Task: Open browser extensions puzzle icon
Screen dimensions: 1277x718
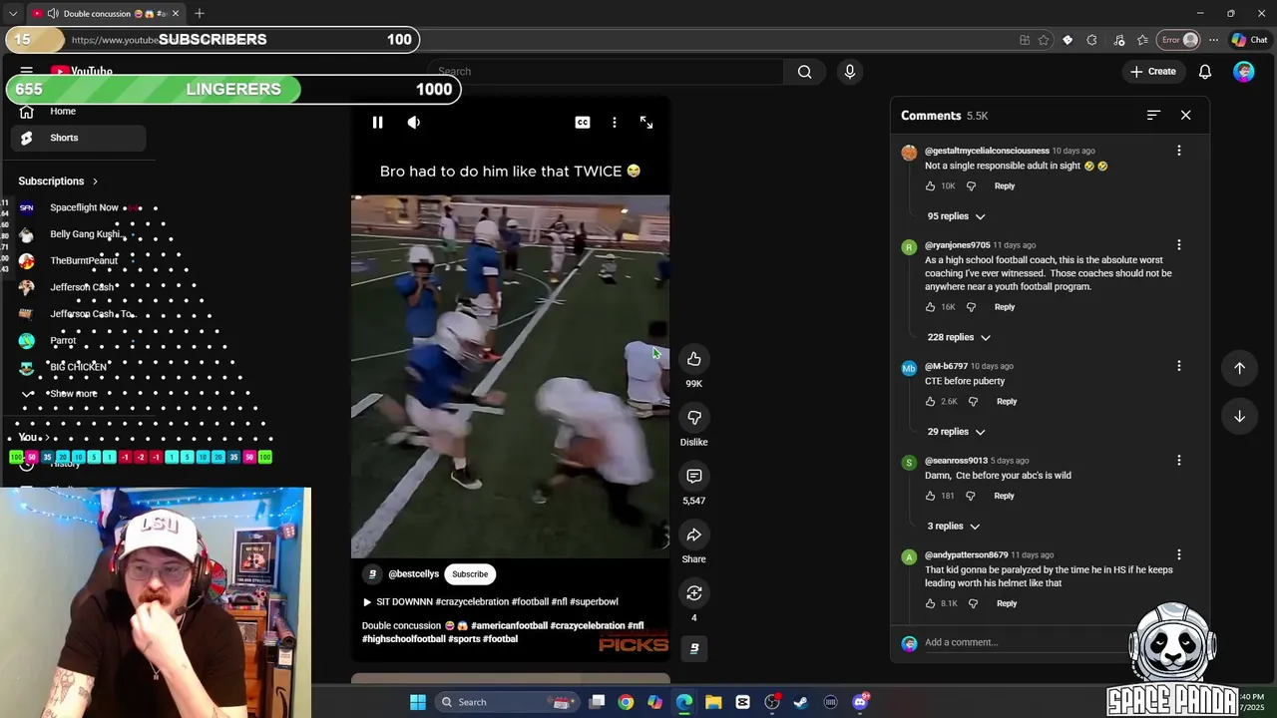Action: [1091, 40]
